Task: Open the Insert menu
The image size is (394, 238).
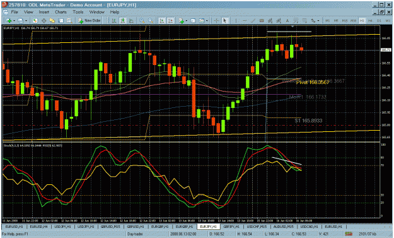Action: (43, 12)
